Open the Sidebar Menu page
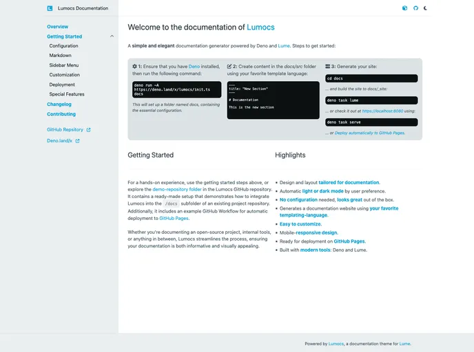 (x=64, y=65)
